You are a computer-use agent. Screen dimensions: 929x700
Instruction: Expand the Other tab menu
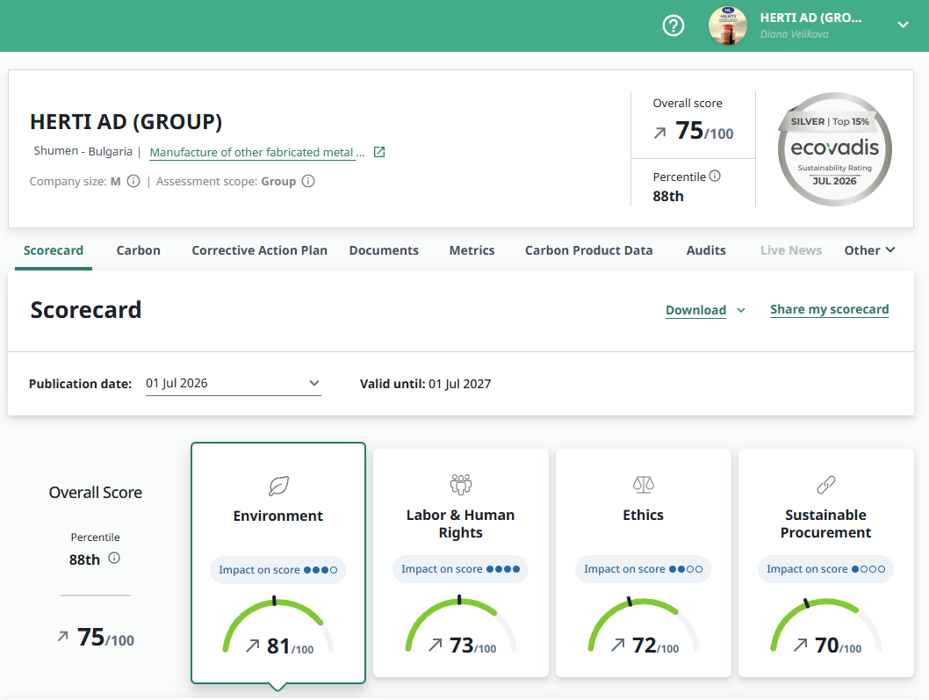pyautogui.click(x=869, y=250)
